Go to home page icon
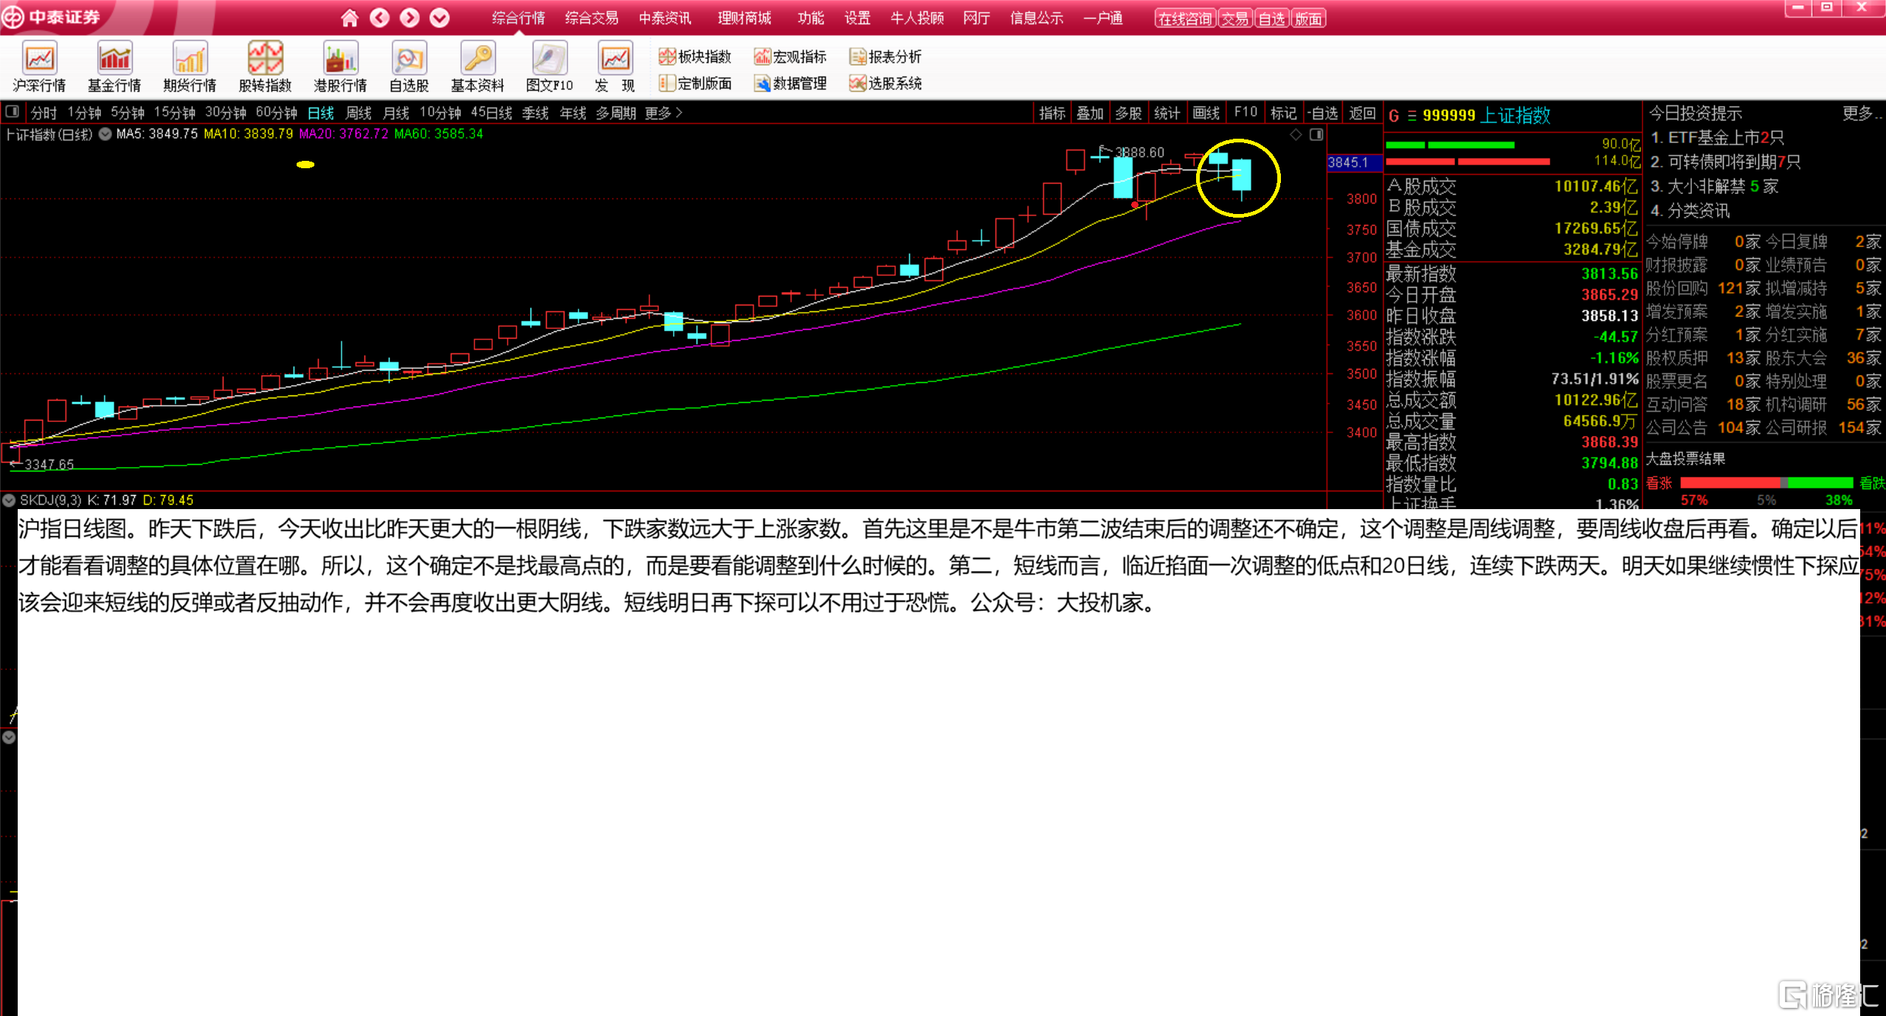 click(350, 18)
